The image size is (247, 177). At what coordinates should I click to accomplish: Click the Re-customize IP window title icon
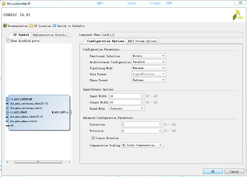[4, 4]
